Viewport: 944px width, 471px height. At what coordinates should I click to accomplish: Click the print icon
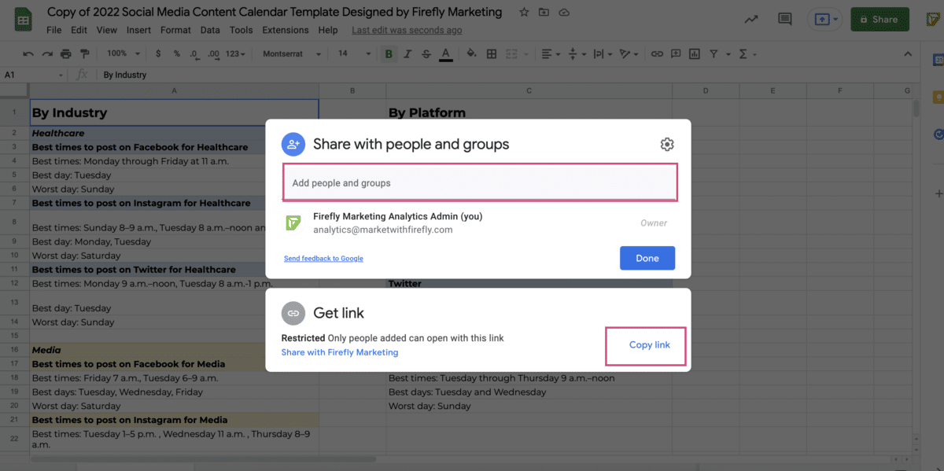pos(66,54)
